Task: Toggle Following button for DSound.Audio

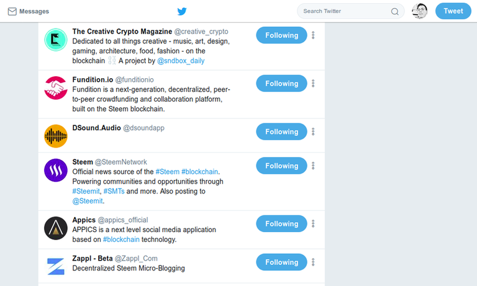Action: click(281, 132)
